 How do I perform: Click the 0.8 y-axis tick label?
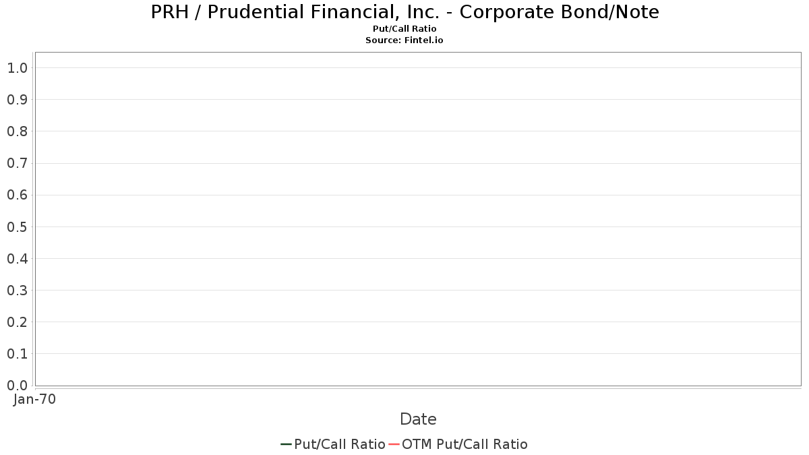(x=17, y=131)
